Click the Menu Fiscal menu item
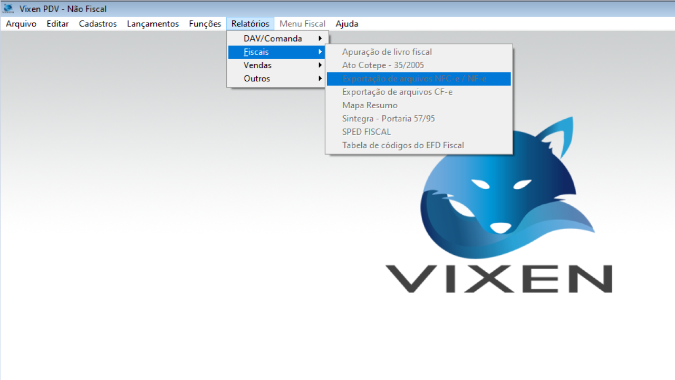Screen dimensions: 675x380 [x=302, y=24]
